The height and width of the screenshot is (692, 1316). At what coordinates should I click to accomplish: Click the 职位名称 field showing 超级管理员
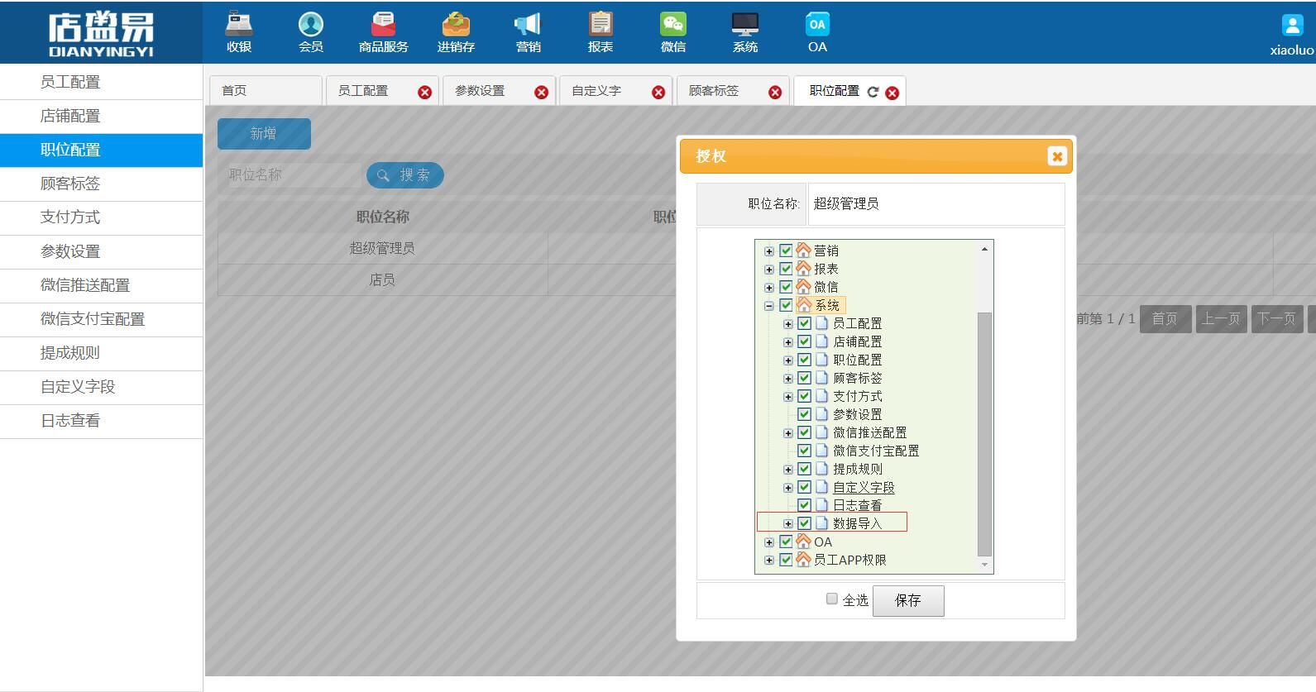pyautogui.click(x=936, y=203)
